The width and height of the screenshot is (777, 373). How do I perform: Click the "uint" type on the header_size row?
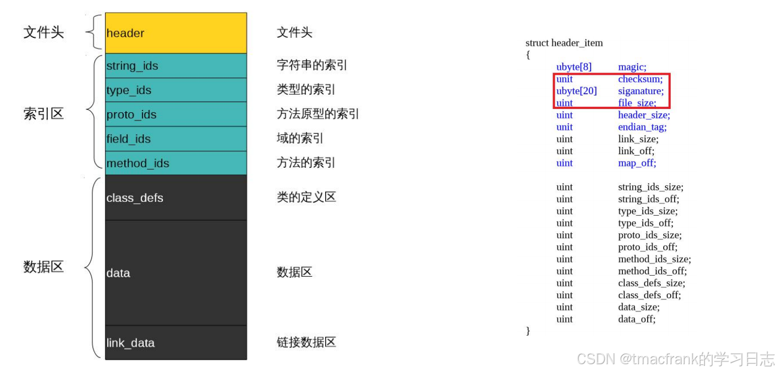click(565, 115)
